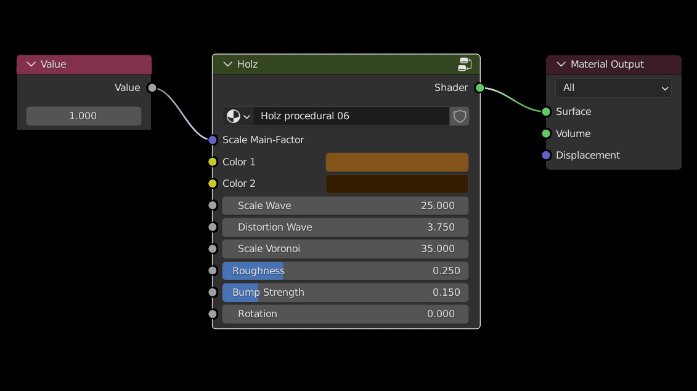Click the Scale Wave value field

[345, 206]
